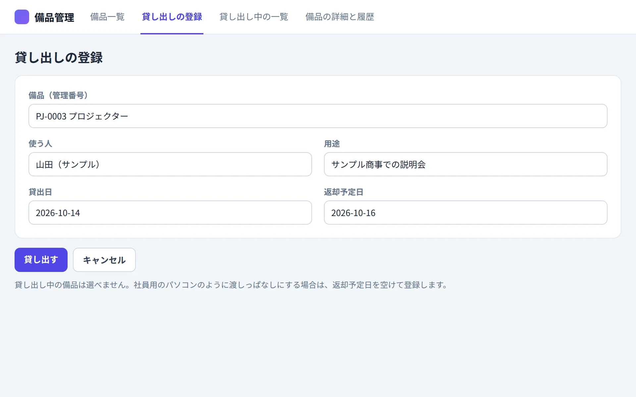
Task: Click the 使う人 label
Action: click(x=40, y=144)
